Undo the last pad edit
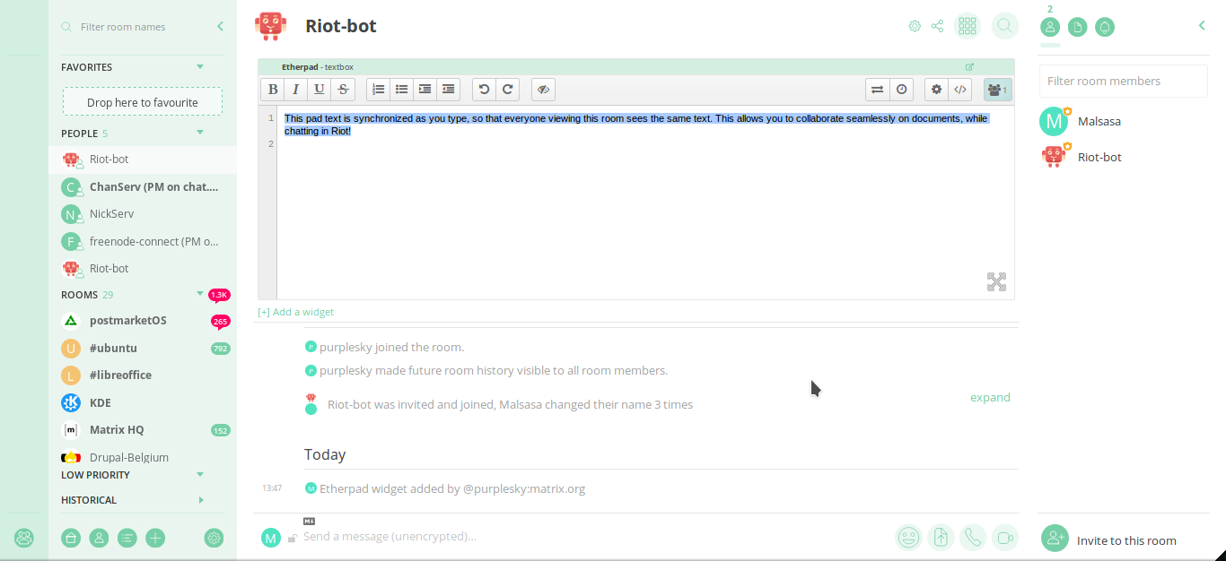Screen dimensions: 1226x561 click(x=485, y=90)
